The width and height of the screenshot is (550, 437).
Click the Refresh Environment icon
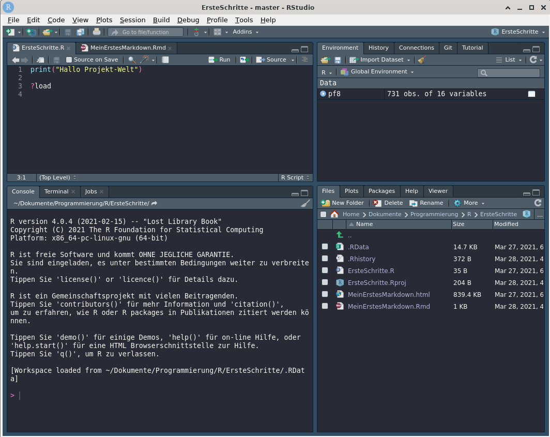click(x=533, y=59)
